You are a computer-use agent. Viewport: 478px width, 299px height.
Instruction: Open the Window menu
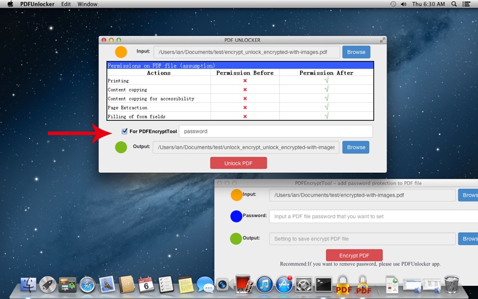point(87,4)
